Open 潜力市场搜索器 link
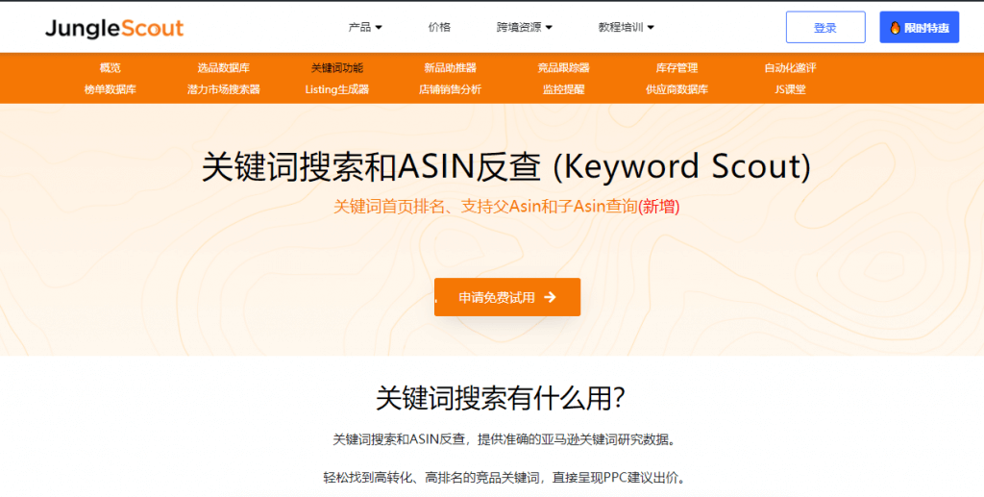984x497 pixels. tap(223, 89)
